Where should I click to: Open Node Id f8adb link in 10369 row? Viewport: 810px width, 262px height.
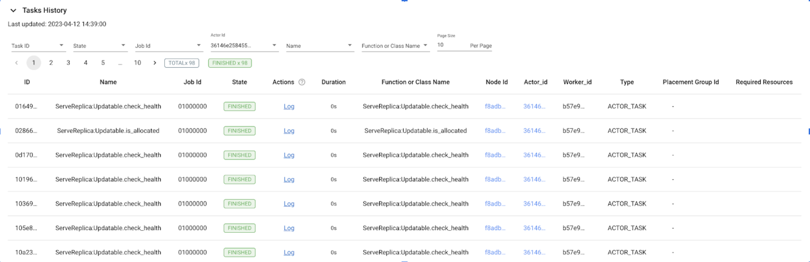tap(495, 204)
